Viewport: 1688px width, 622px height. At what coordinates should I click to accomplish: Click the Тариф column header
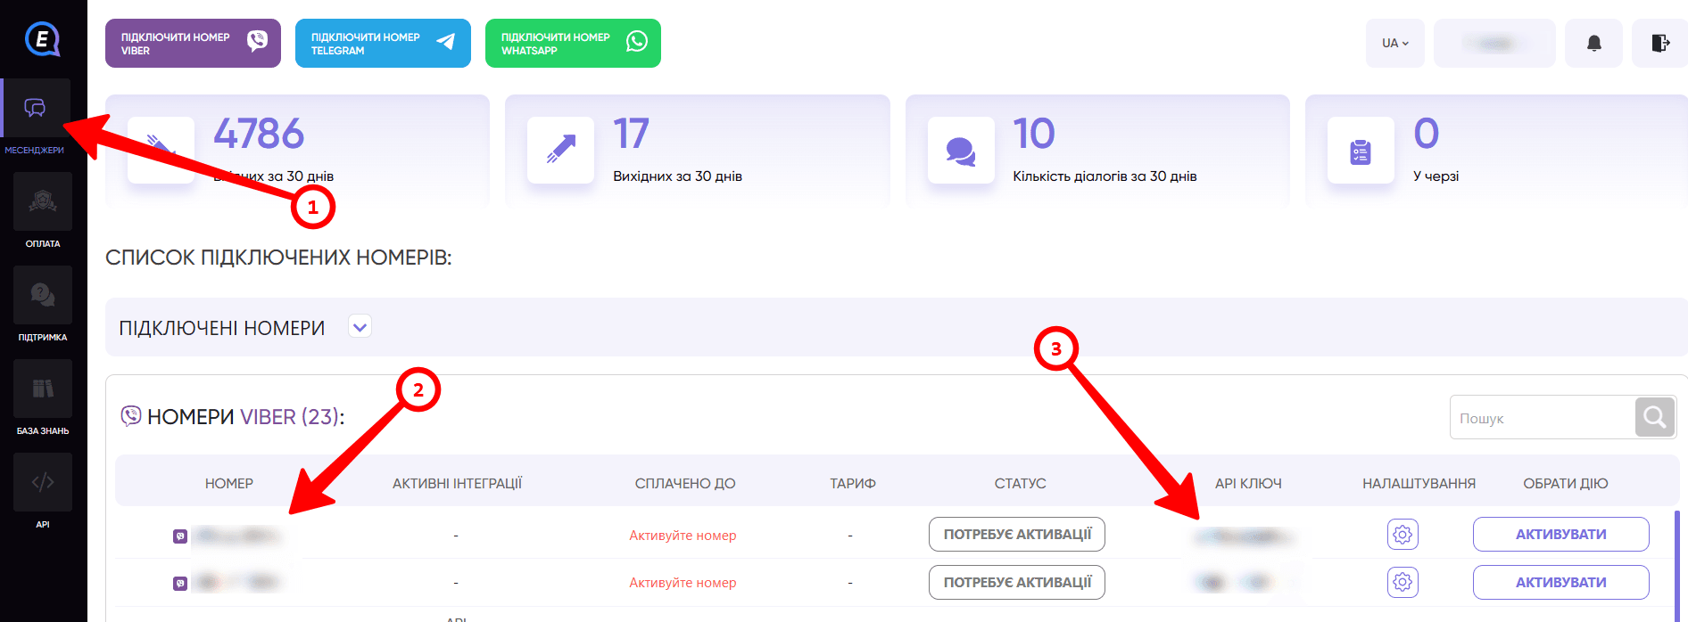pos(853,483)
